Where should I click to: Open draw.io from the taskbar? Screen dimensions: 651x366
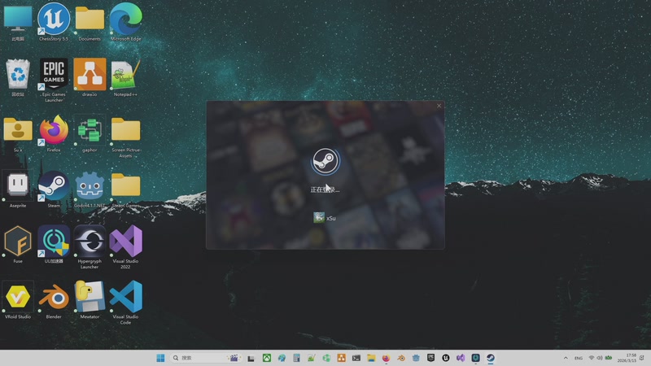point(341,358)
